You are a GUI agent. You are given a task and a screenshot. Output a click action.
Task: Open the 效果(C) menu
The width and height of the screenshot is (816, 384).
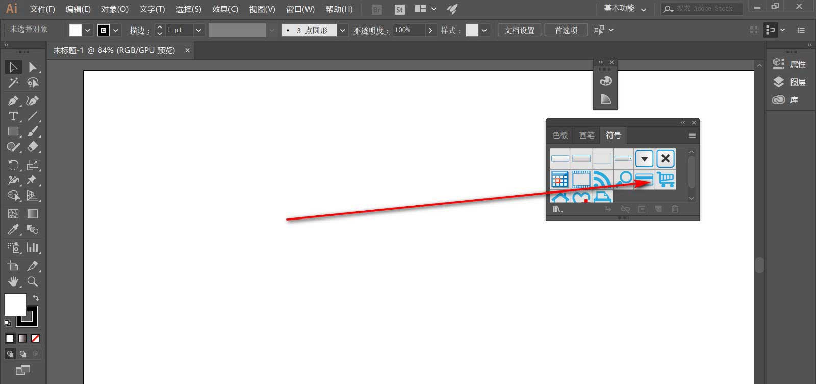point(225,9)
